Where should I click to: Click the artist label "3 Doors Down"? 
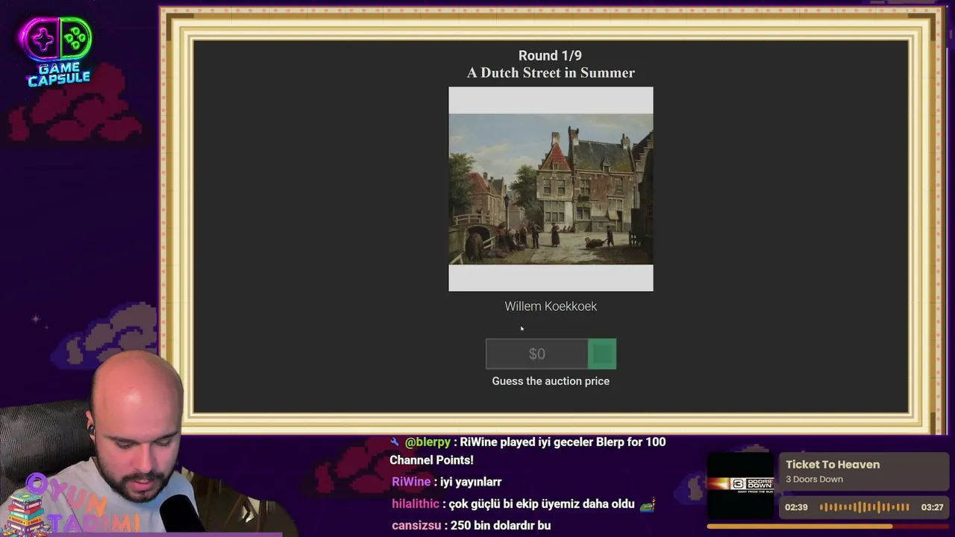(814, 480)
